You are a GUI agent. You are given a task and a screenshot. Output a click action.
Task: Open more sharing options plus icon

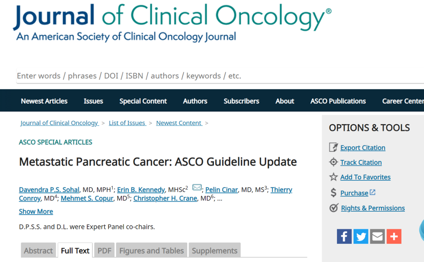pos(394,237)
